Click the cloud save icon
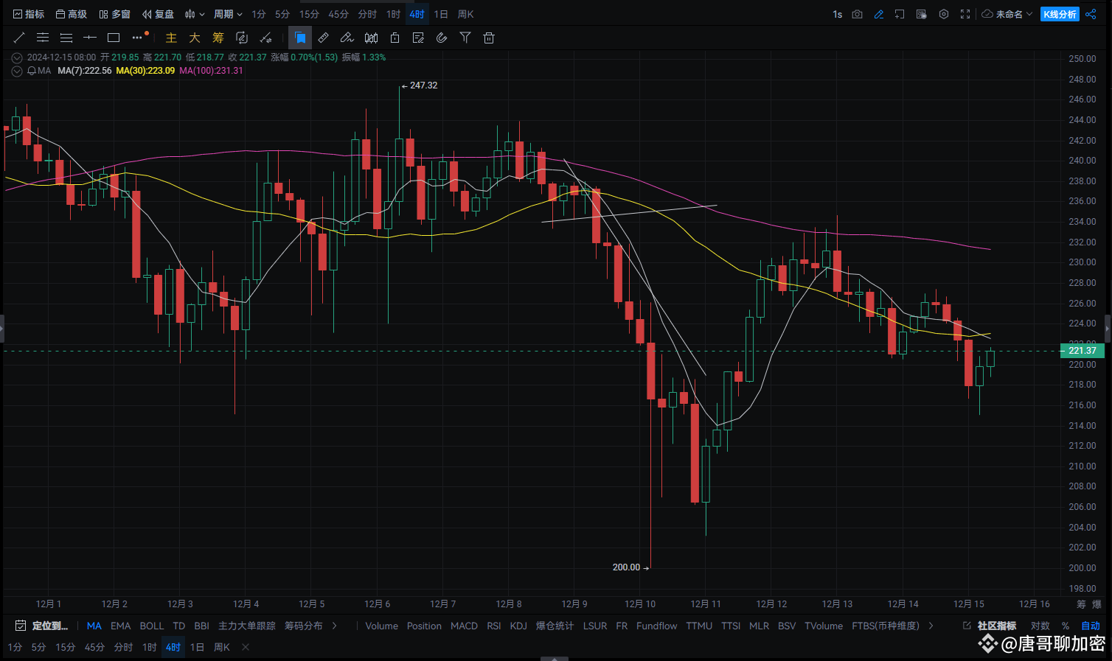 987,14
